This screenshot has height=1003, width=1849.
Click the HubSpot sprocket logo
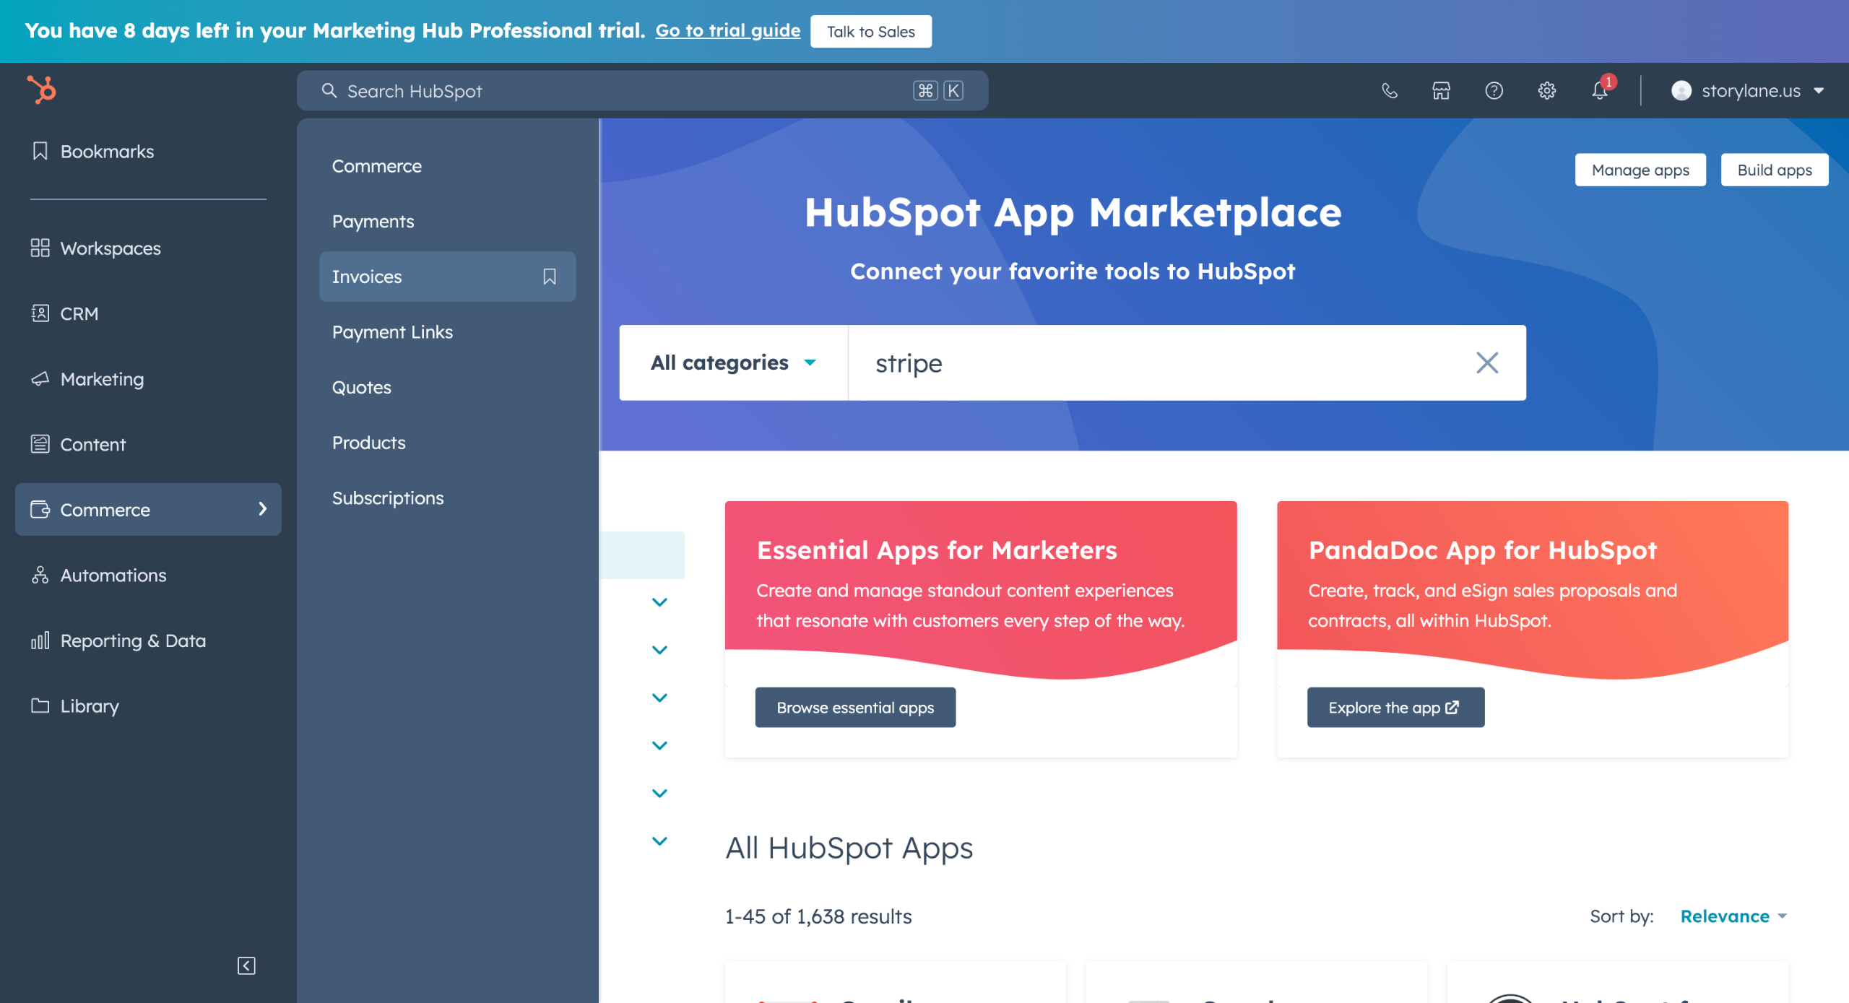tap(41, 90)
